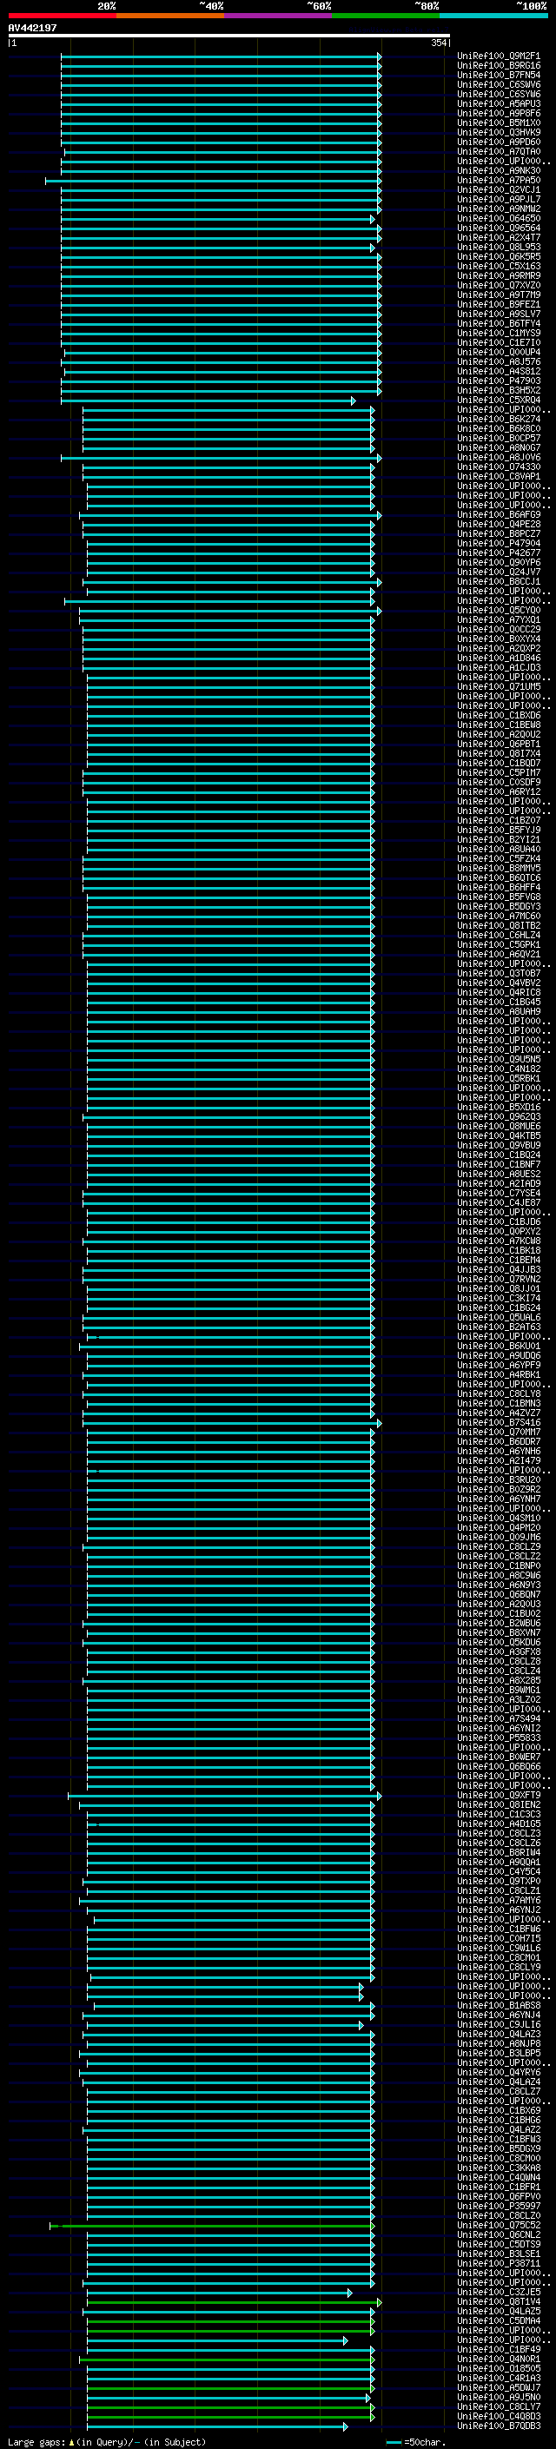The height and width of the screenshot is (2449, 556).
Task: Open hit UniRef100_Q4LAZ5
Action: (499, 2310)
